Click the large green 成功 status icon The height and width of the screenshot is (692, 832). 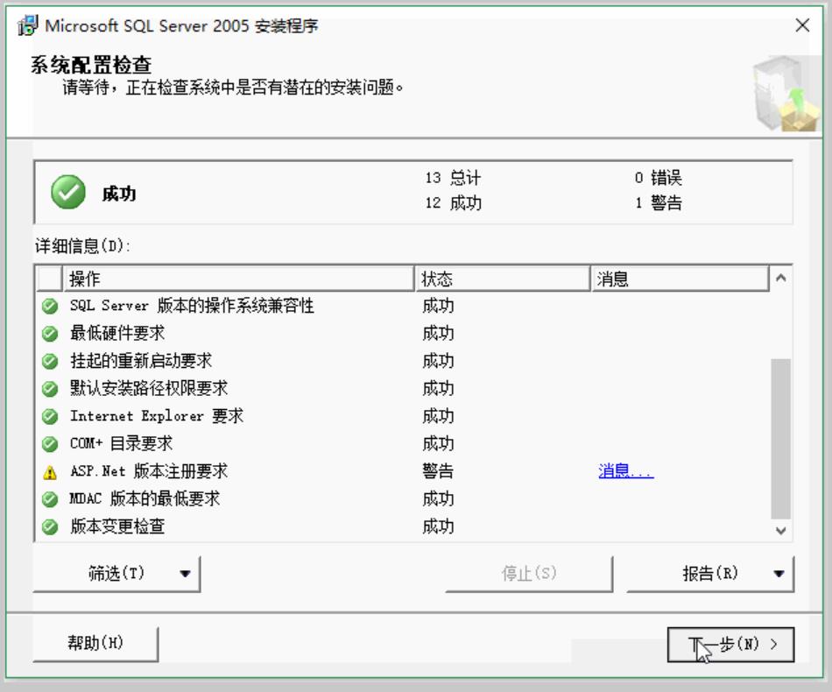[68, 193]
